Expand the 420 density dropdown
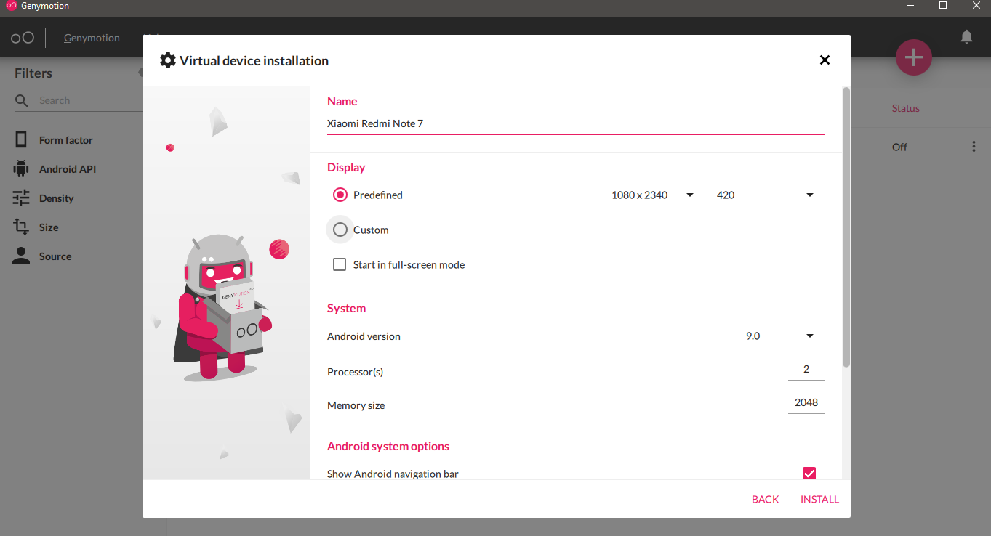 (x=763, y=195)
